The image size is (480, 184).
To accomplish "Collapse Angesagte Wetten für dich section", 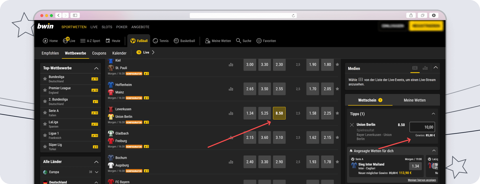I will point(434,151).
